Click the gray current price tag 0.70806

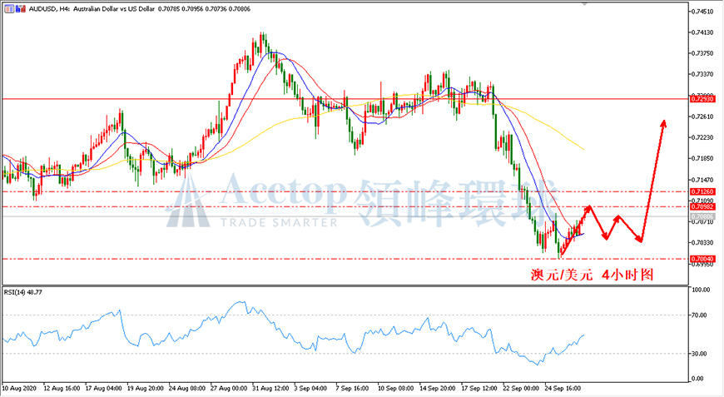click(x=702, y=216)
